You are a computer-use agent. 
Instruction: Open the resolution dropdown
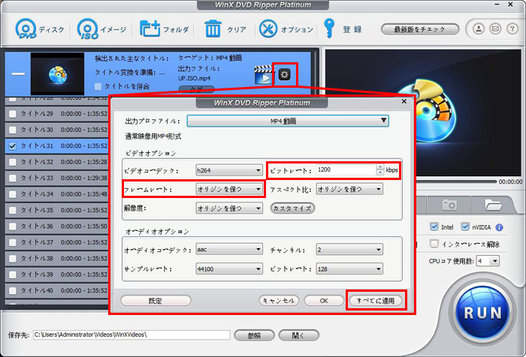tap(228, 208)
